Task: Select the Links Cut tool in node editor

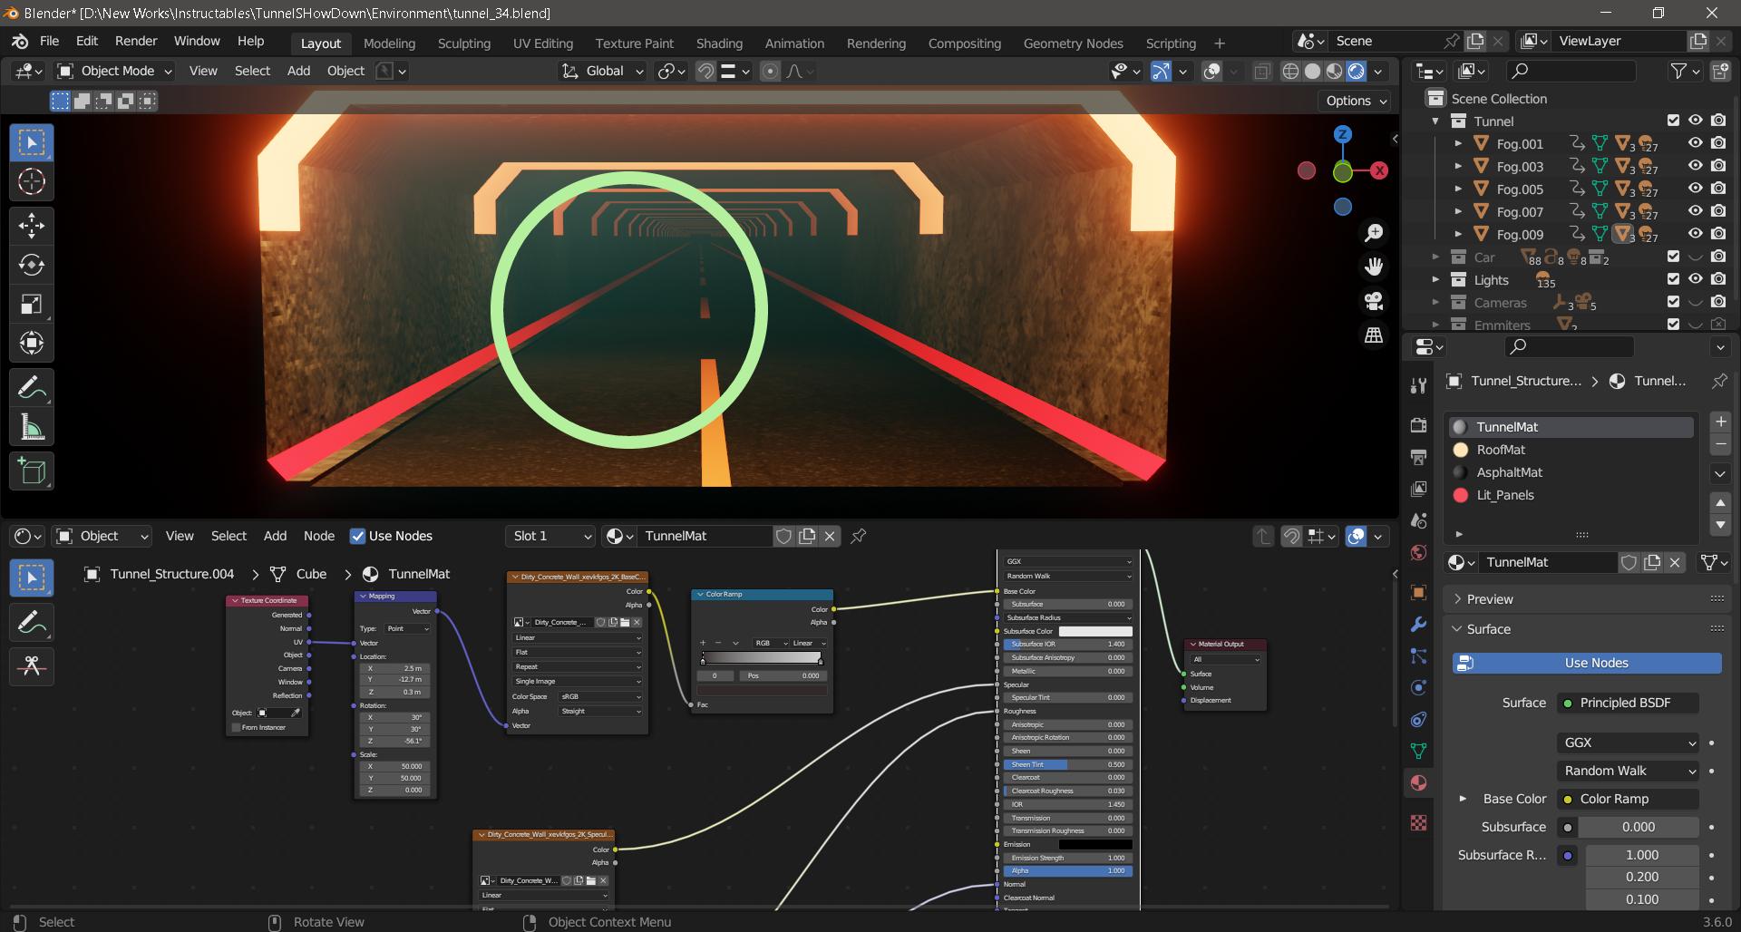Action: 32,666
